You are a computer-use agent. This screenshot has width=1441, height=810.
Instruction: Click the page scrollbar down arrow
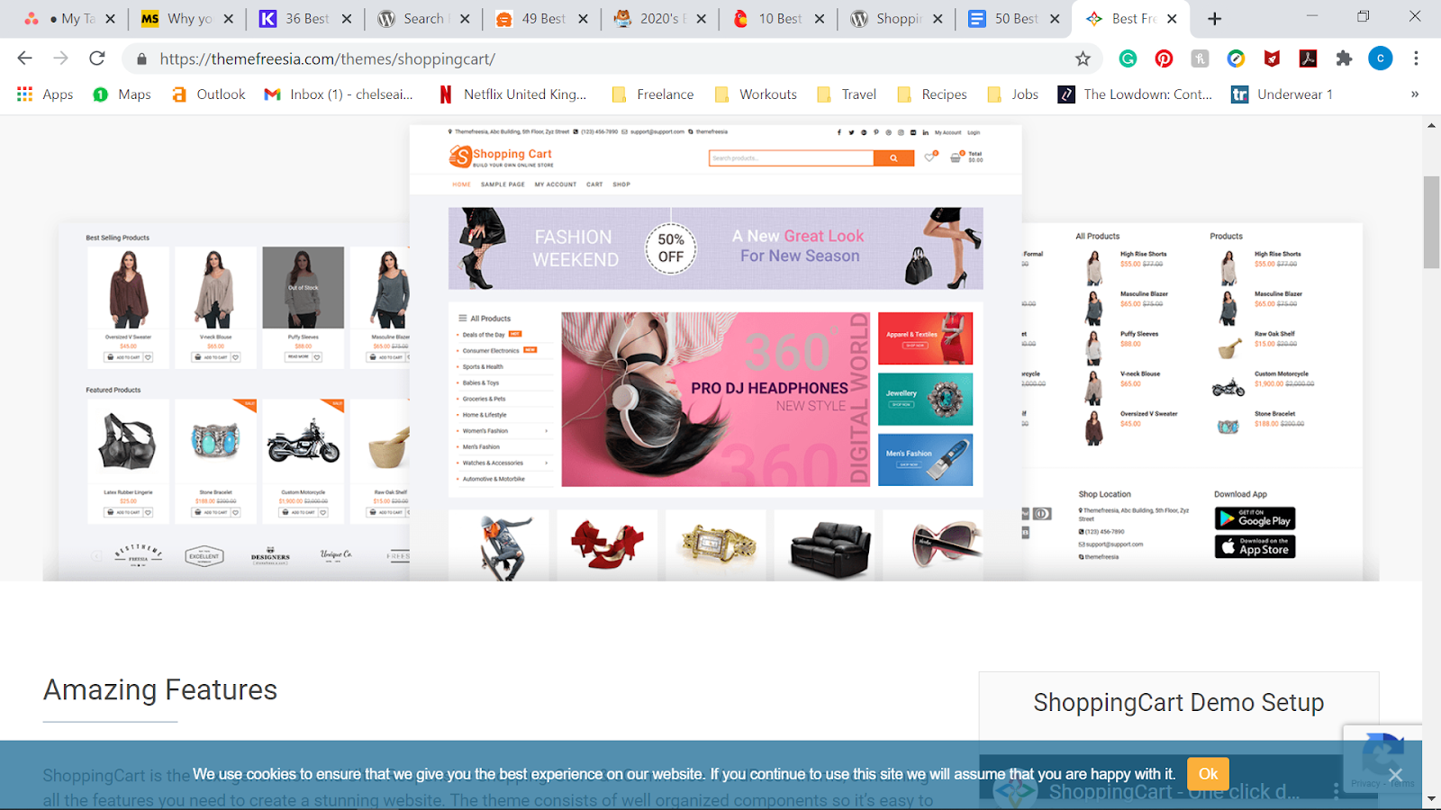(1431, 801)
